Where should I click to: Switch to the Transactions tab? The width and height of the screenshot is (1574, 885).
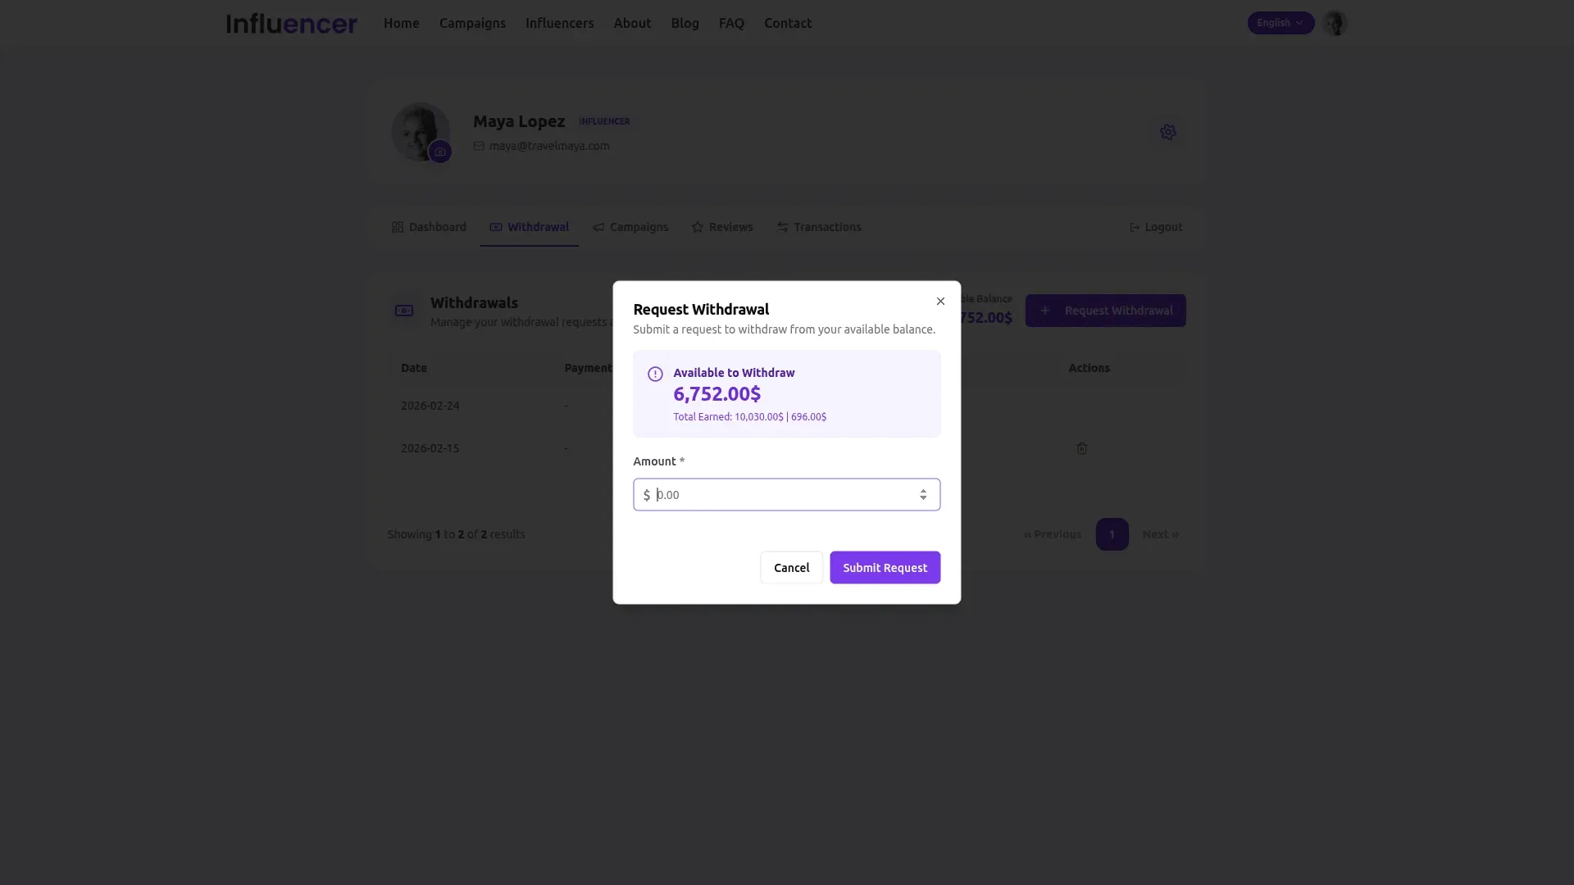[819, 227]
